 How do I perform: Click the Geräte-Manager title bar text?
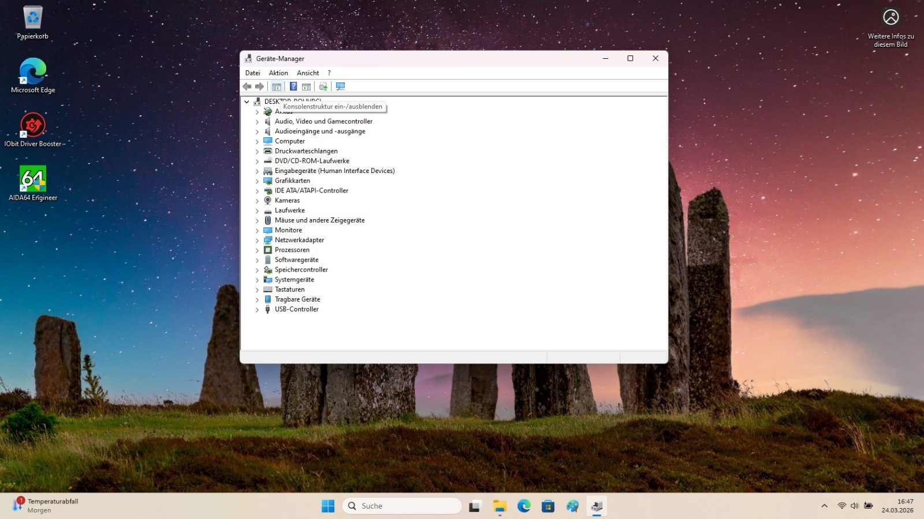click(x=280, y=59)
